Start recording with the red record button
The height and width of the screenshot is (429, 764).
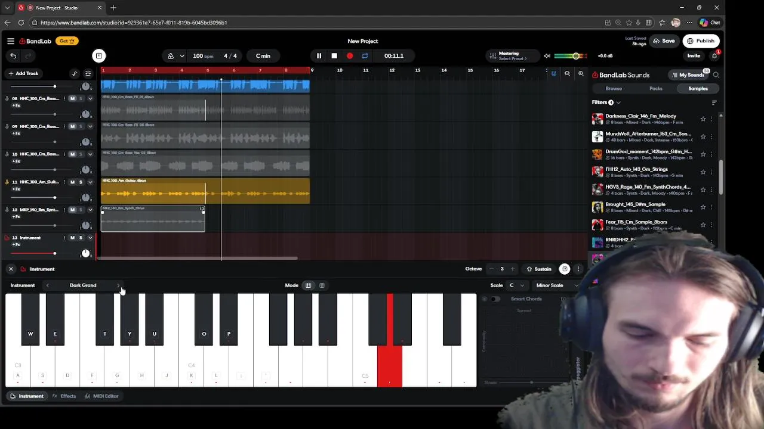(x=350, y=56)
